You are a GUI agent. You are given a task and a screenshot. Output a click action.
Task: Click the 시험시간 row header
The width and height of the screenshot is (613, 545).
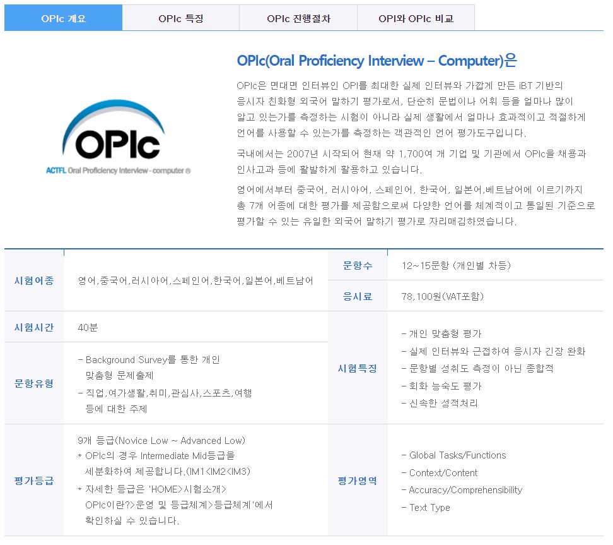[34, 327]
